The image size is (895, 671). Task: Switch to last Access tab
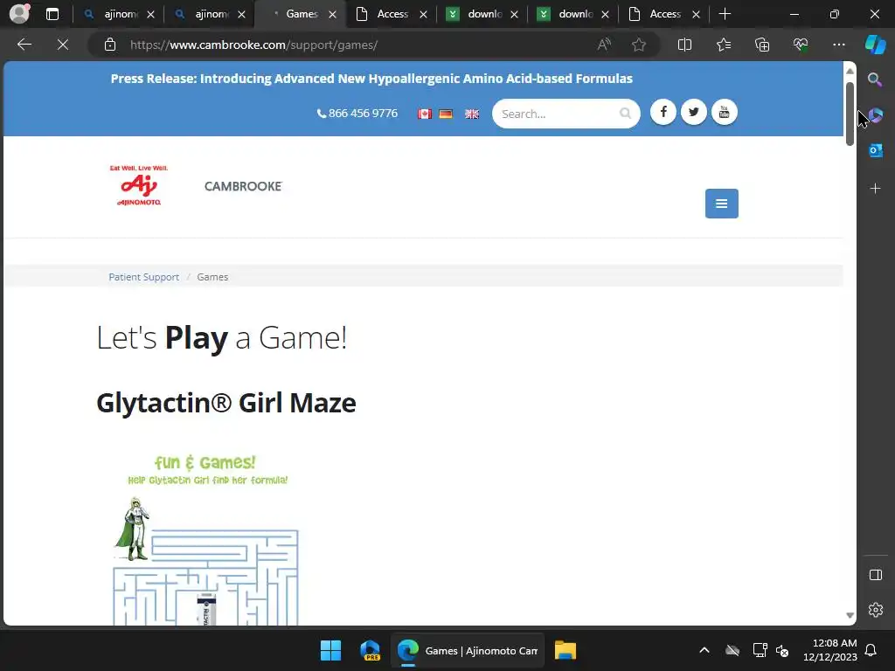pyautogui.click(x=664, y=14)
